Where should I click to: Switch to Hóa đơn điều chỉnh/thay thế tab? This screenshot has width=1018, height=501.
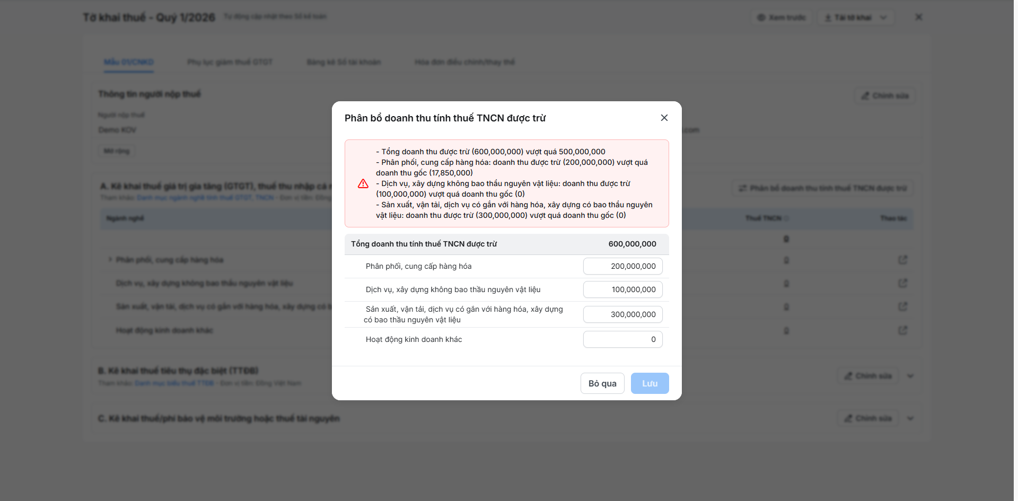click(x=464, y=62)
